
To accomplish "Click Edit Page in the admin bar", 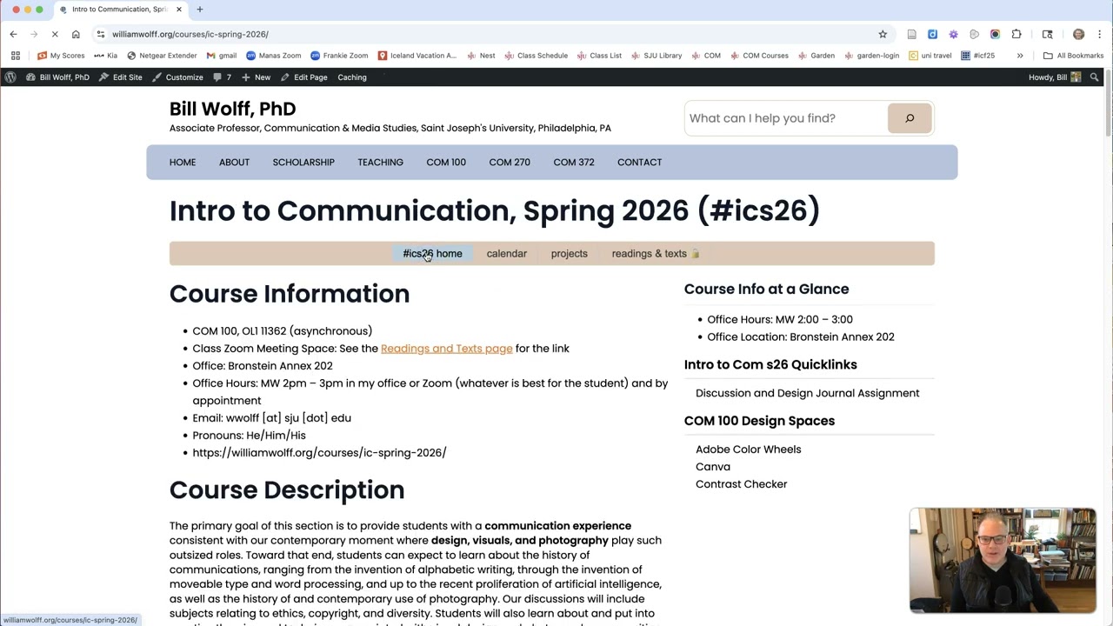I will tap(303, 77).
